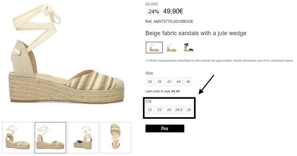Switch to the second beige sandal variant

172,47
